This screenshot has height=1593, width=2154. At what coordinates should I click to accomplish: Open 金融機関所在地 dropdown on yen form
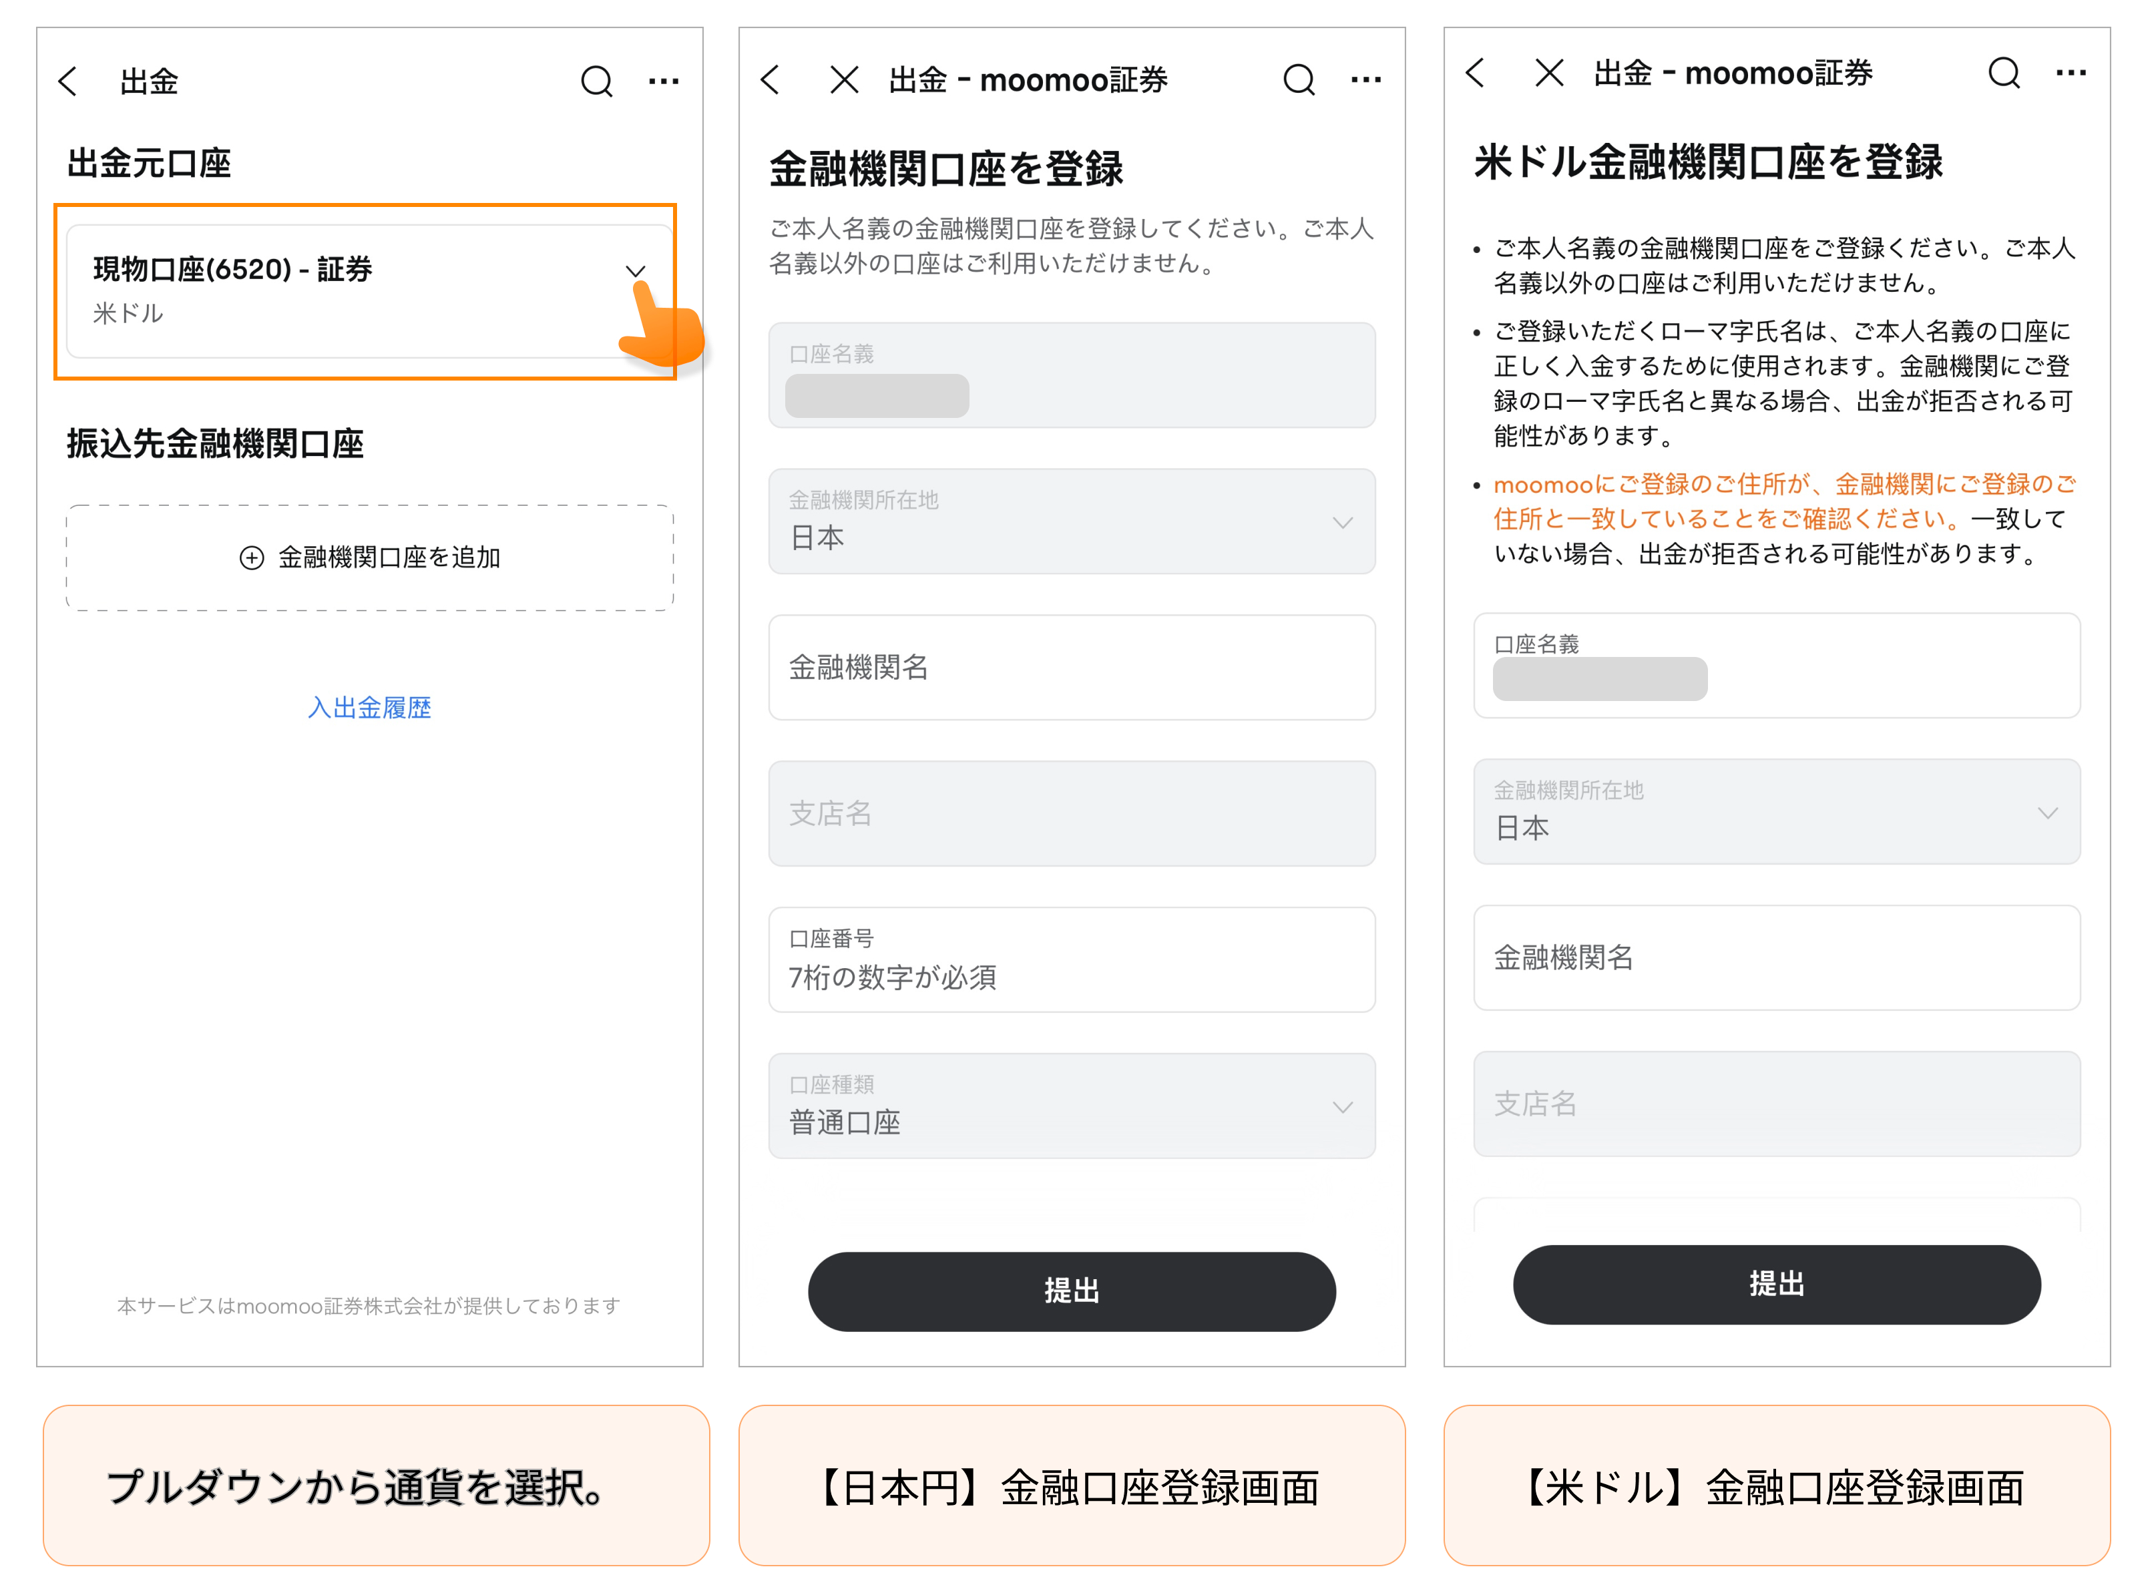[x=1071, y=521]
